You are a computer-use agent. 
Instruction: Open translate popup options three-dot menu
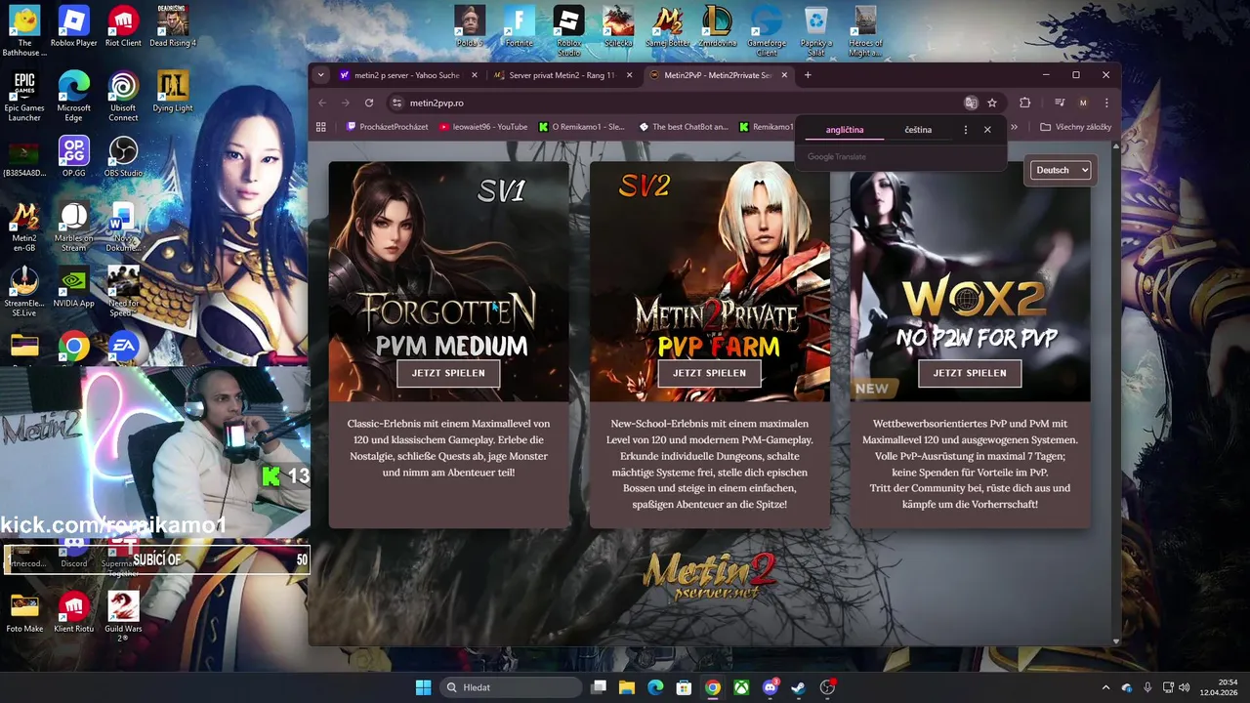click(966, 129)
